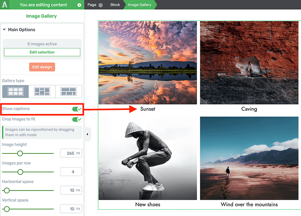Disable the Crop images to fit toggle

pos(77,119)
